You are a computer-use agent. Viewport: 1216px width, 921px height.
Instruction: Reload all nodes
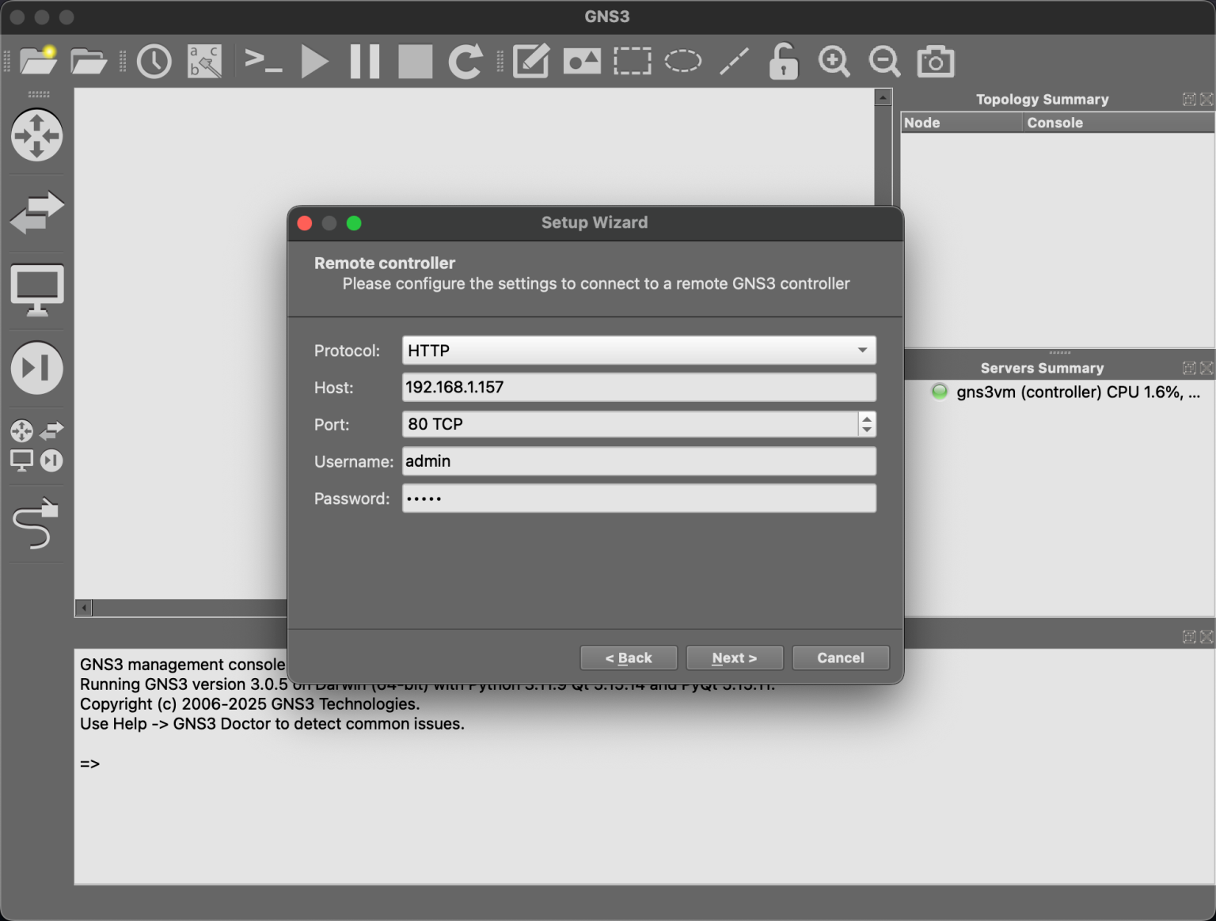(466, 61)
